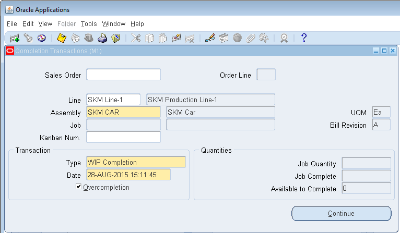Viewport: 400px width, 233px height.
Task: Click the Translations globe icon
Action: [237, 38]
